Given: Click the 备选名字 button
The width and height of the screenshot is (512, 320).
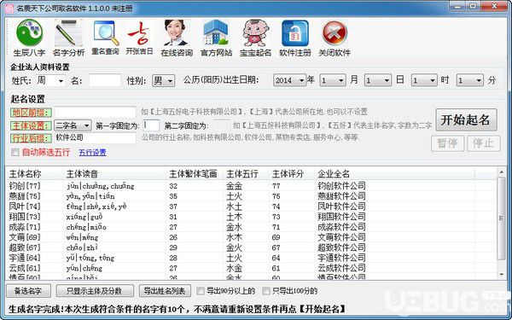Looking at the screenshot, I should 28,291.
